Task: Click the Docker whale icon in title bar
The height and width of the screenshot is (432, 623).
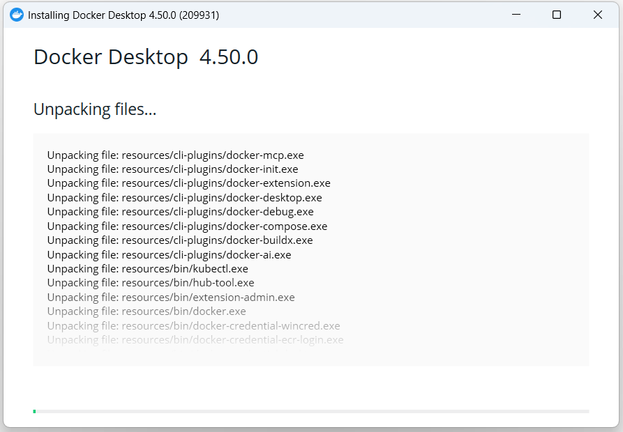Action: (x=17, y=15)
